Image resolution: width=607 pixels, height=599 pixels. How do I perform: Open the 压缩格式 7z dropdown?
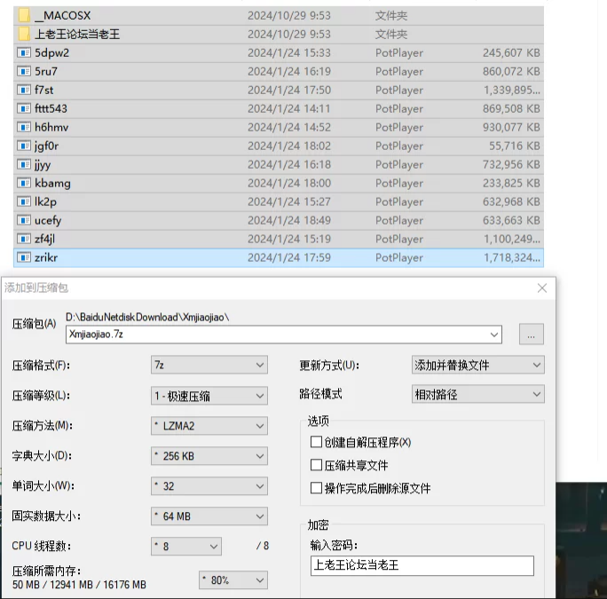coord(209,365)
